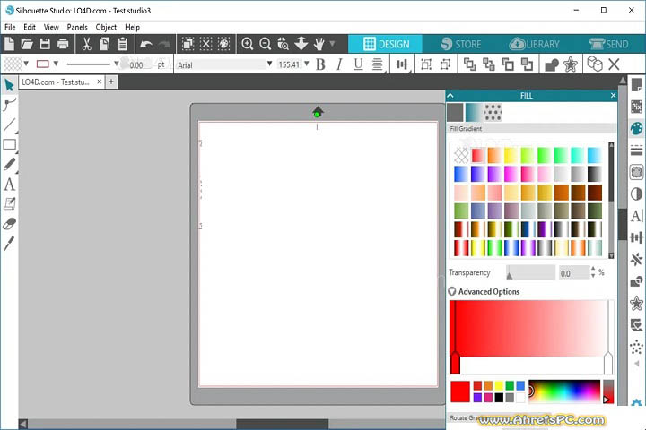Close the Fill panel
Image resolution: width=646 pixels, height=430 pixels.
point(613,96)
